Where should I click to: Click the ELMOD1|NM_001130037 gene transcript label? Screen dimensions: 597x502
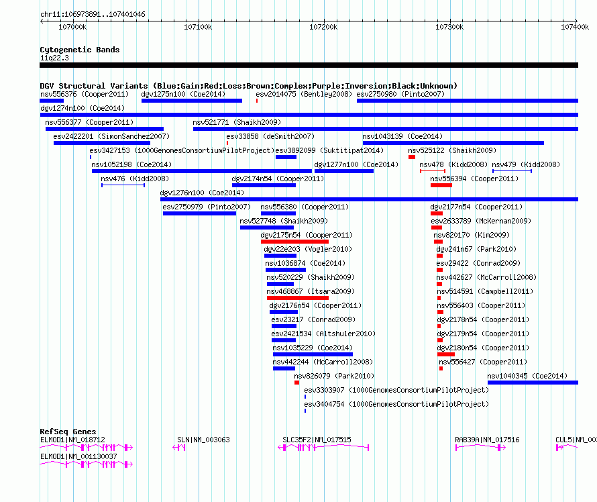(78, 456)
